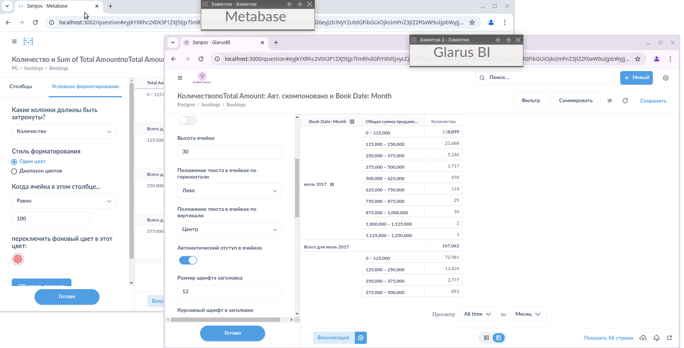684x348 pixels.
Task: Switch to the Столбцы tab
Action: point(21,87)
